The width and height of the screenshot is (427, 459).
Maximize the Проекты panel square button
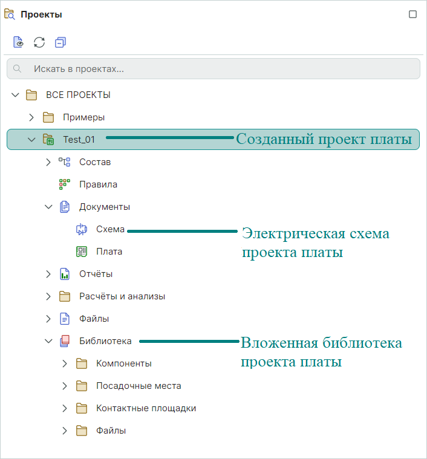coord(412,15)
